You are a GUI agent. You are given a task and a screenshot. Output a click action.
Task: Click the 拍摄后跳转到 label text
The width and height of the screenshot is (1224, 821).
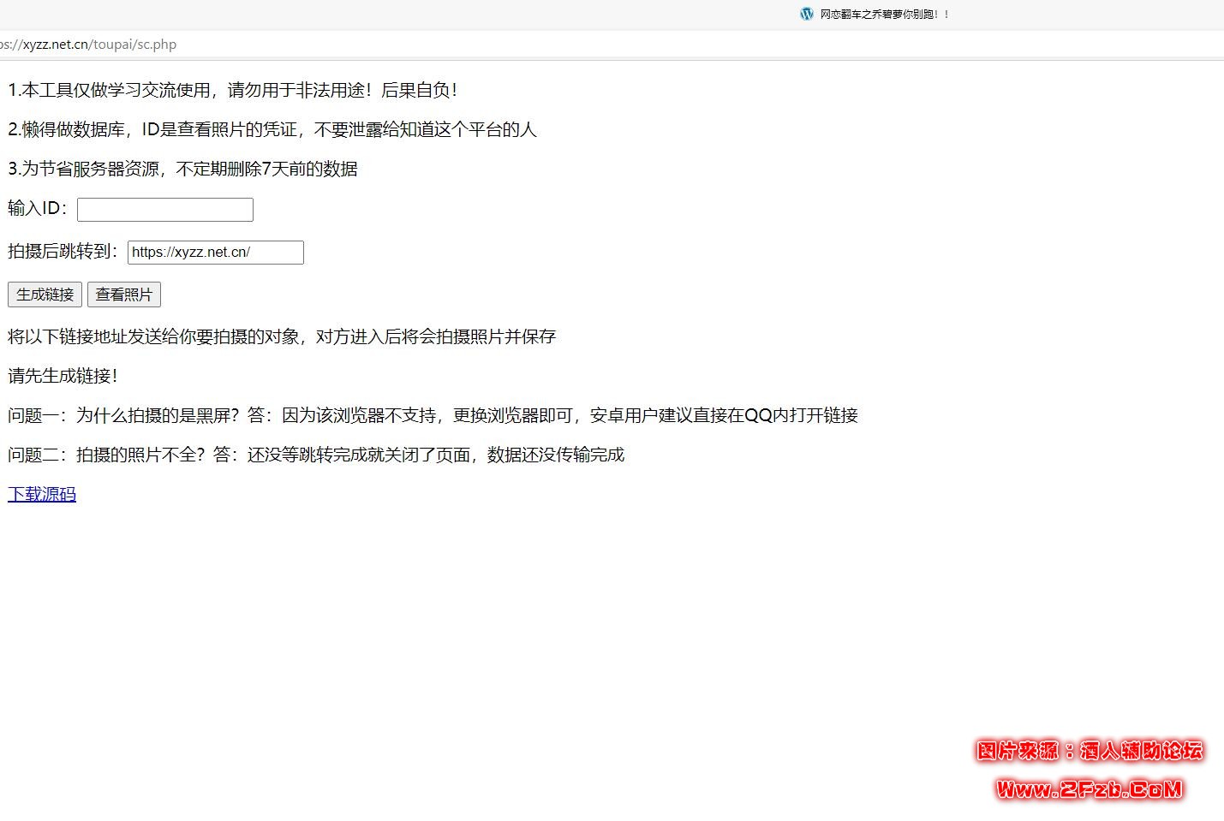coord(63,252)
